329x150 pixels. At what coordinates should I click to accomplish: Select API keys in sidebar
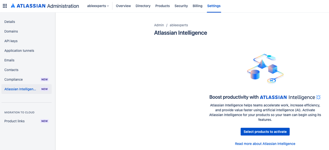click(26, 41)
